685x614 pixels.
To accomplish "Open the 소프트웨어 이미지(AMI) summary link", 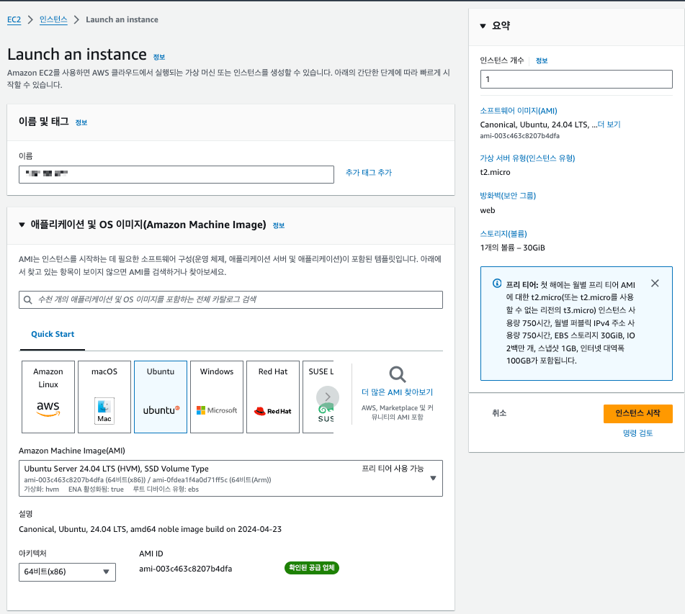I will click(519, 111).
